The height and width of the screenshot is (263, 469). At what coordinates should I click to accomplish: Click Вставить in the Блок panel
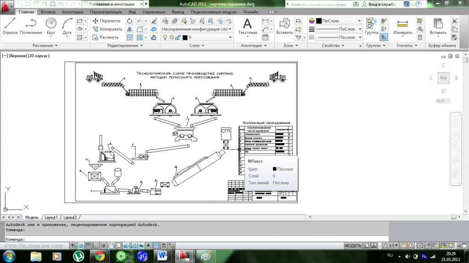tap(284, 27)
